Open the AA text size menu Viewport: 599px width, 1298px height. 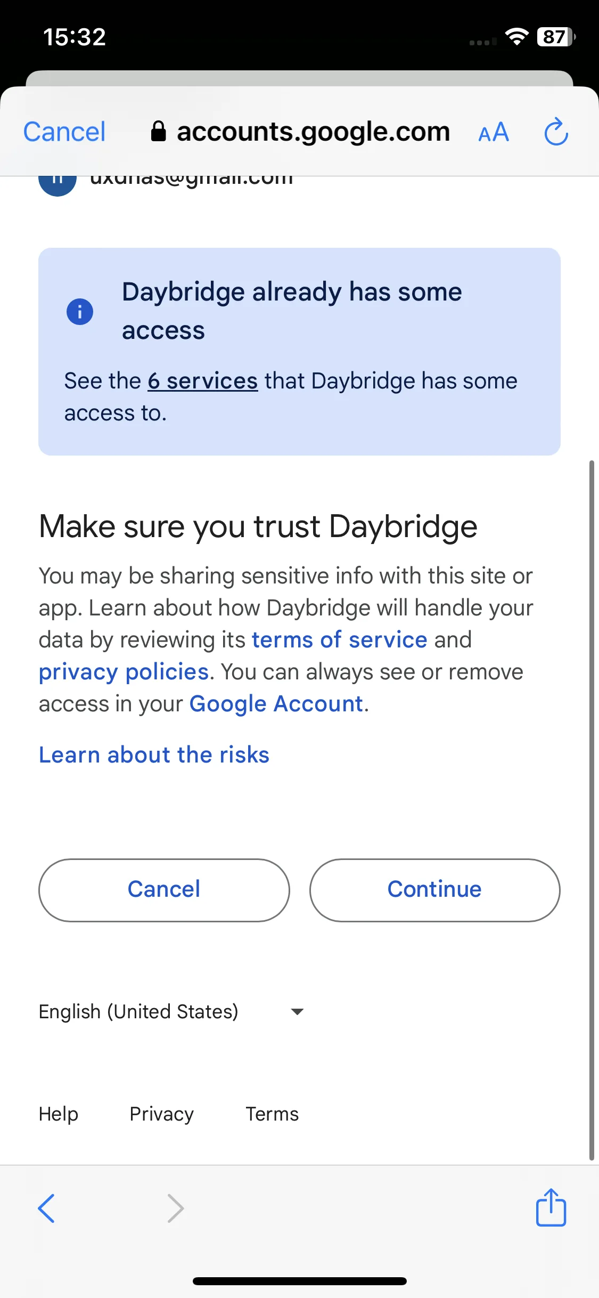[494, 132]
